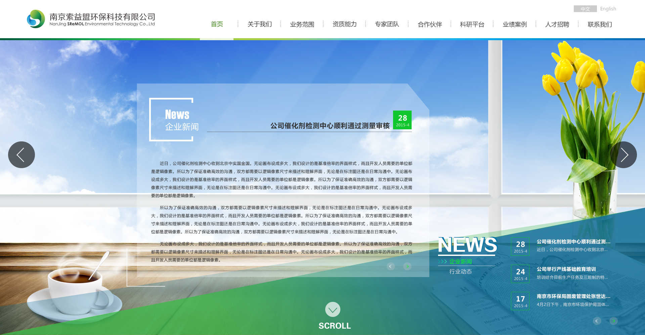The height and width of the screenshot is (335, 645).
Task: Open the 科研平台 menu item
Action: [x=472, y=24]
